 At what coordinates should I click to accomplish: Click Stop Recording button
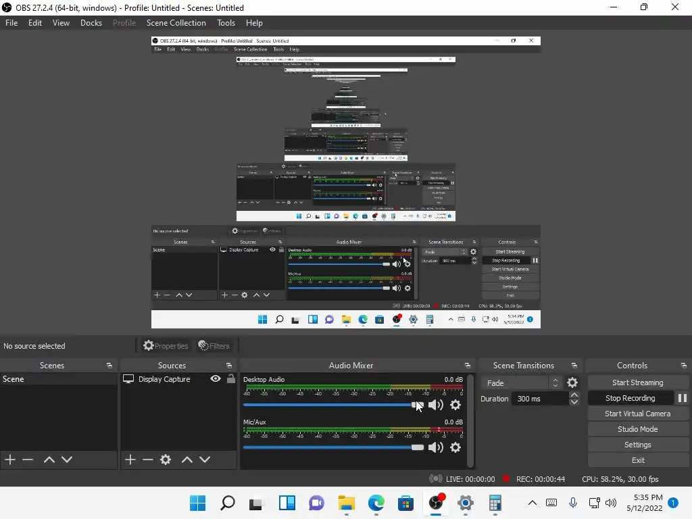point(631,398)
